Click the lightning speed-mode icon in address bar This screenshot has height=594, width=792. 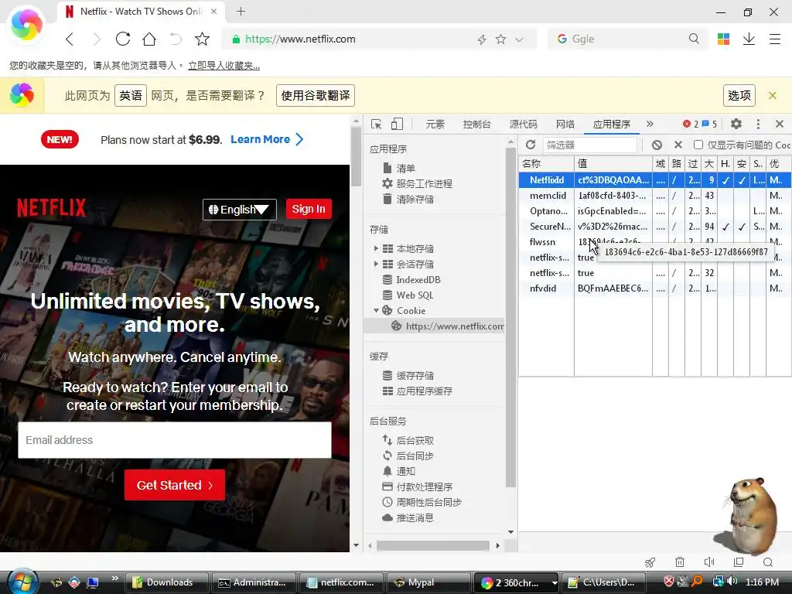point(482,39)
